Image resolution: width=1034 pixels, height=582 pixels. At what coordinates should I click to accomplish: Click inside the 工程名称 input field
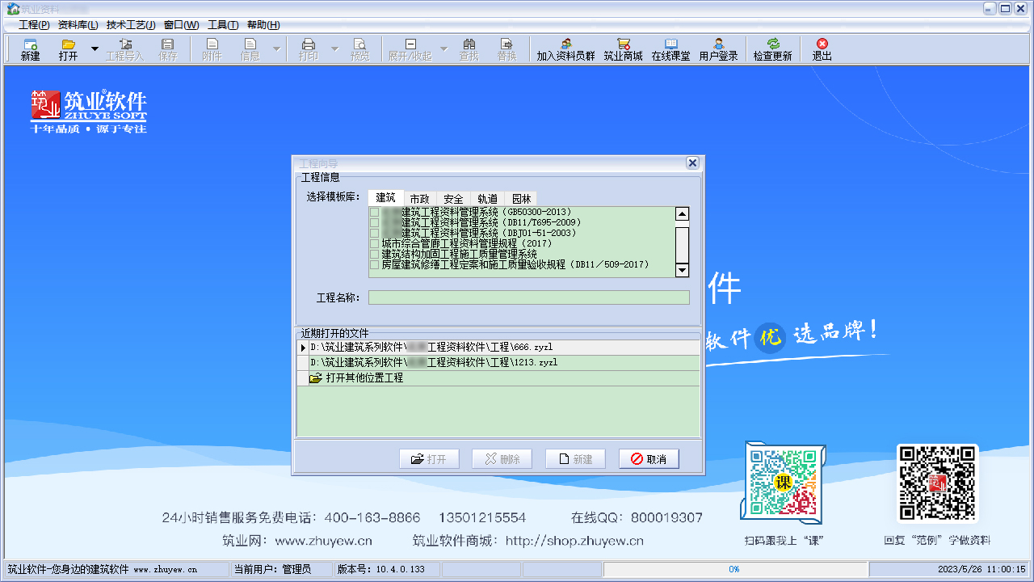pos(528,297)
